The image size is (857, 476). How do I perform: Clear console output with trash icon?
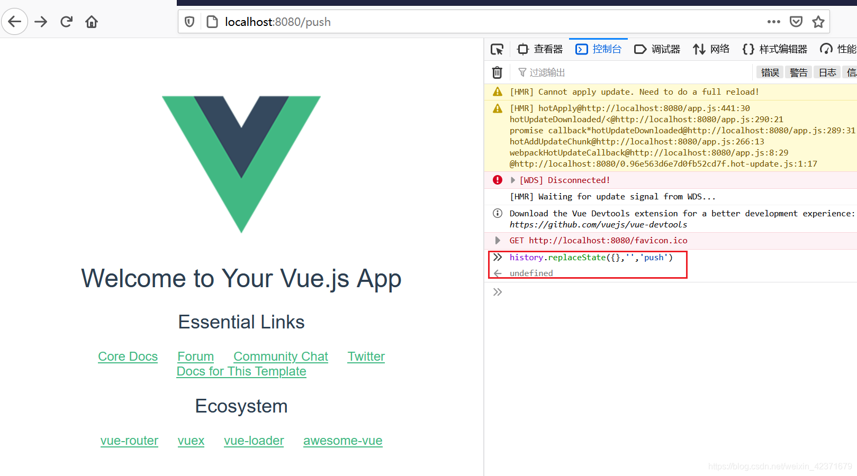[497, 72]
